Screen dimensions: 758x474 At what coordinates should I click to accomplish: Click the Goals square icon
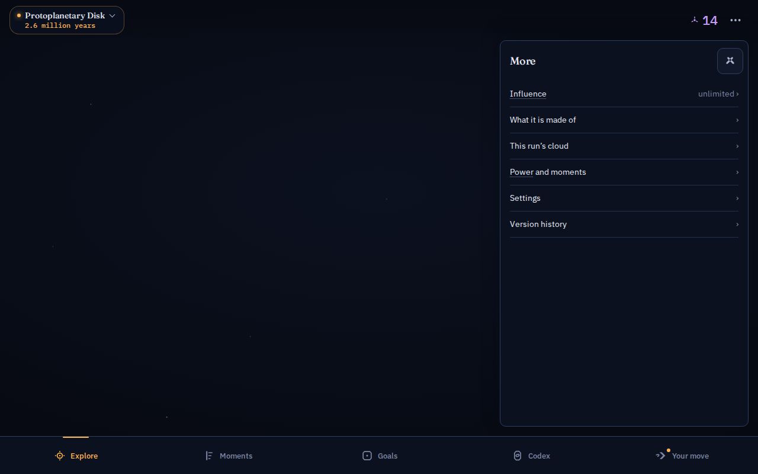(367, 456)
